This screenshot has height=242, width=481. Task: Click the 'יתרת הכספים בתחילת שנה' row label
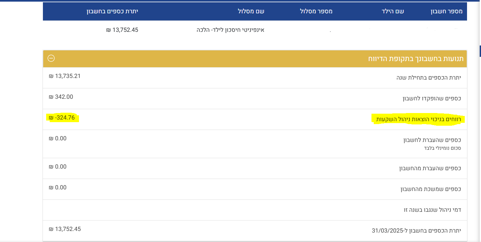429,78
